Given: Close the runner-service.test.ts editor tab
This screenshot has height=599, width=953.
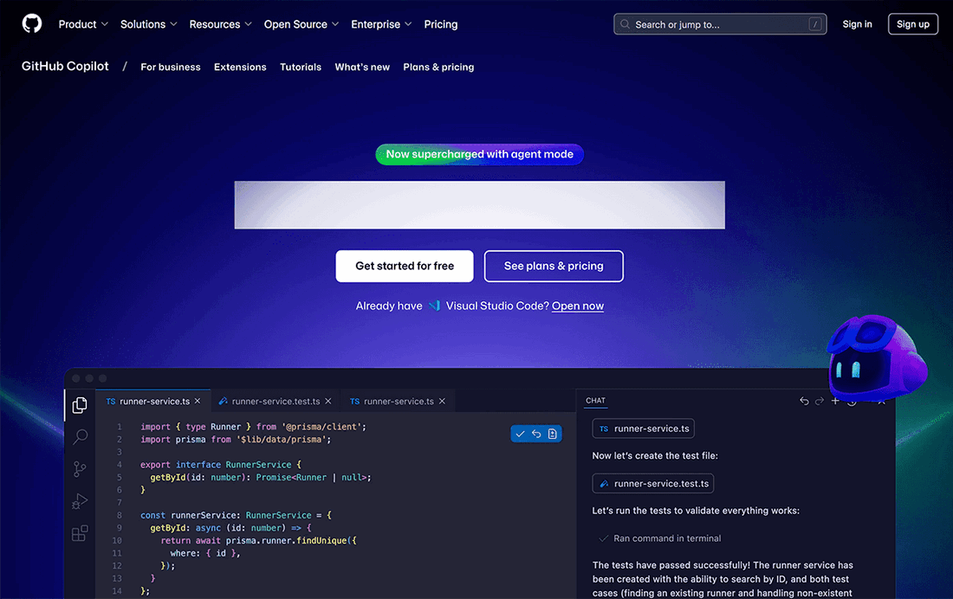Looking at the screenshot, I should point(328,401).
